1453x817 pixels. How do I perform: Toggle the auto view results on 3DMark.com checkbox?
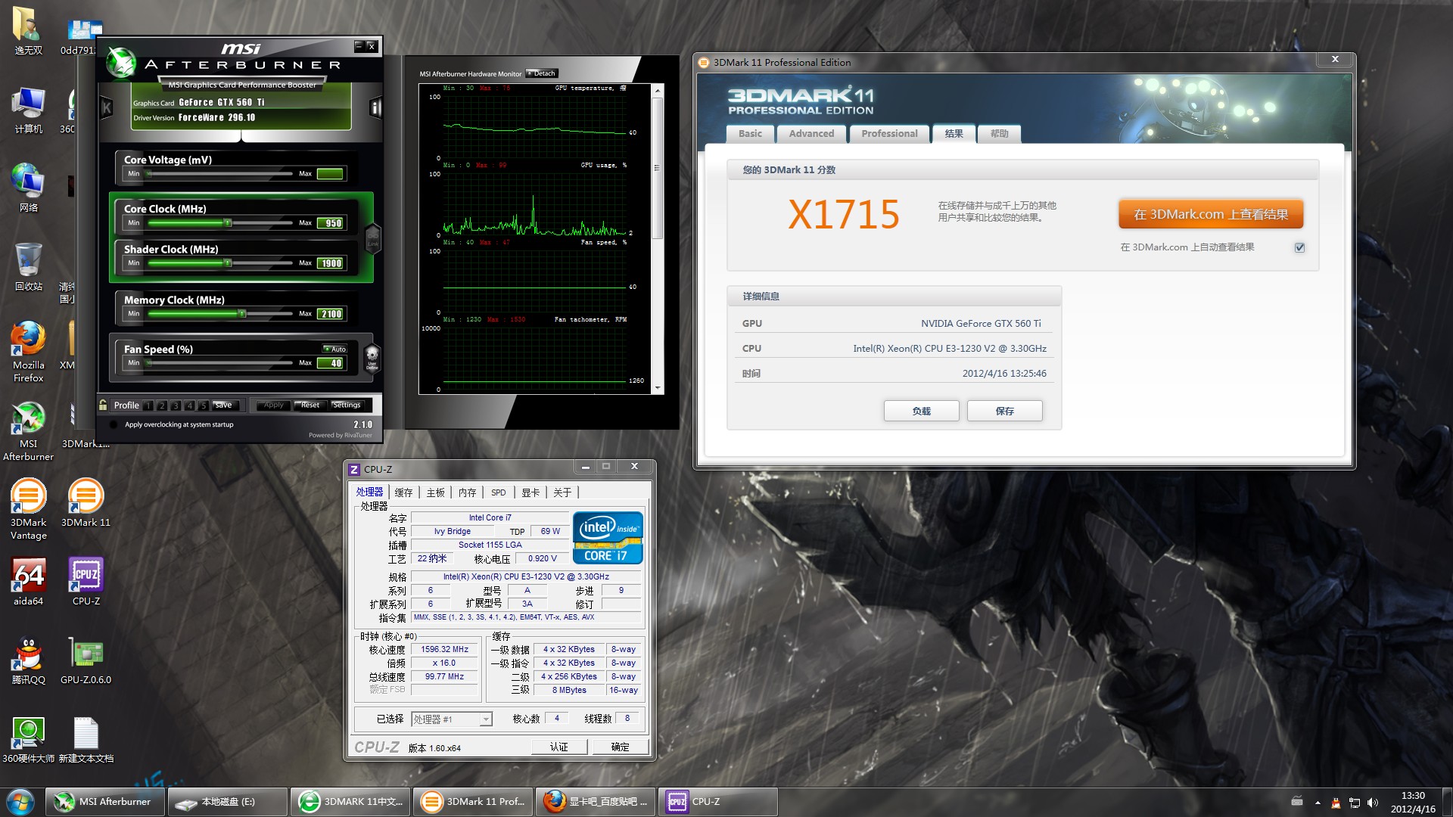(x=1299, y=247)
